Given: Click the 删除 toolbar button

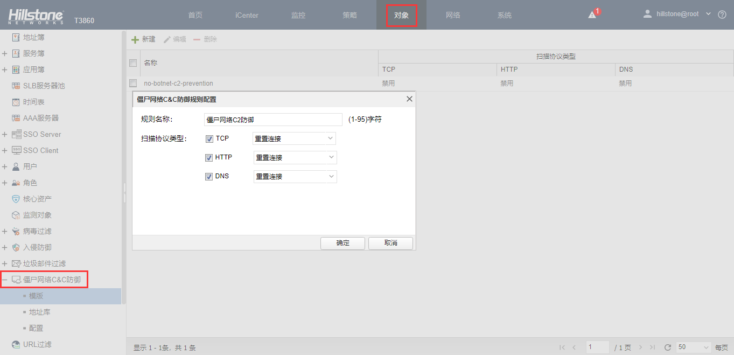Looking at the screenshot, I should [205, 39].
